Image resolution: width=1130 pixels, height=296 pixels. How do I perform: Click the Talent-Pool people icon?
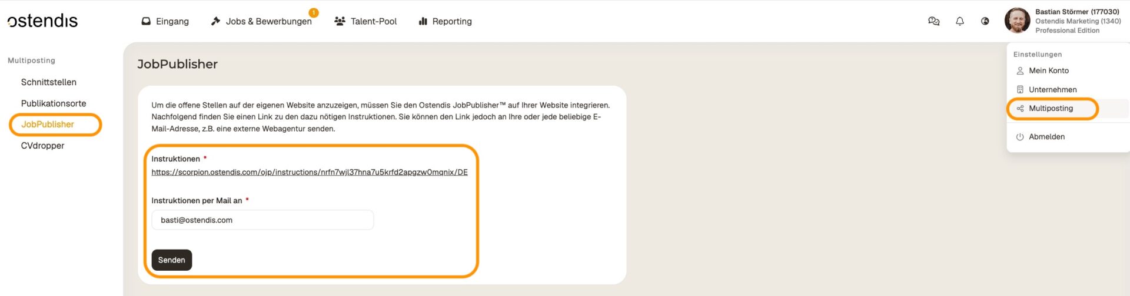[340, 21]
